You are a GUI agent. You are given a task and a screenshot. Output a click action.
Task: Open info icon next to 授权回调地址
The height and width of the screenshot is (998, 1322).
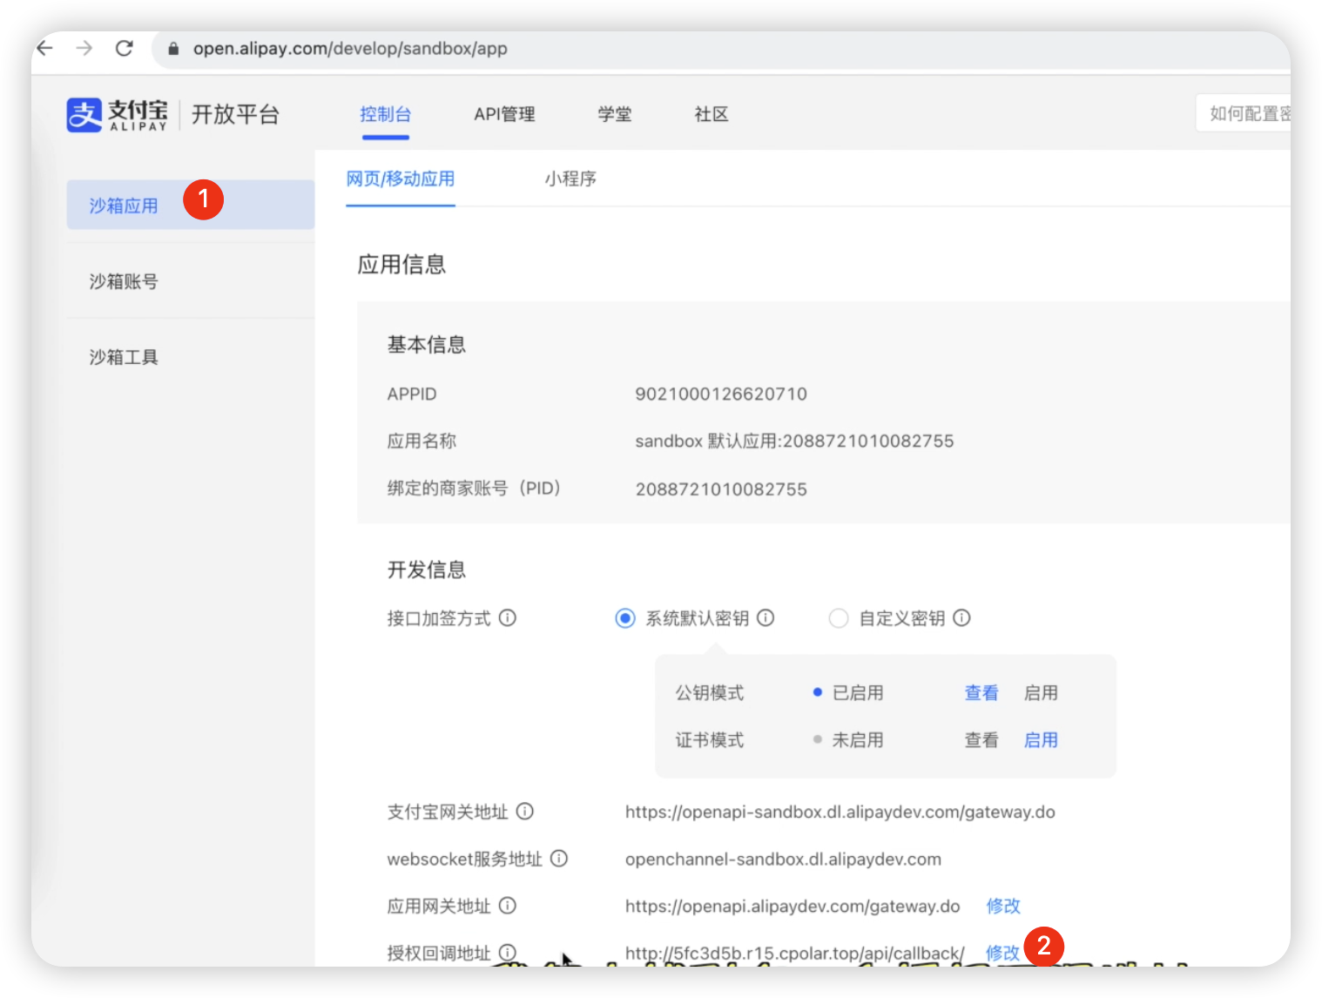(508, 952)
